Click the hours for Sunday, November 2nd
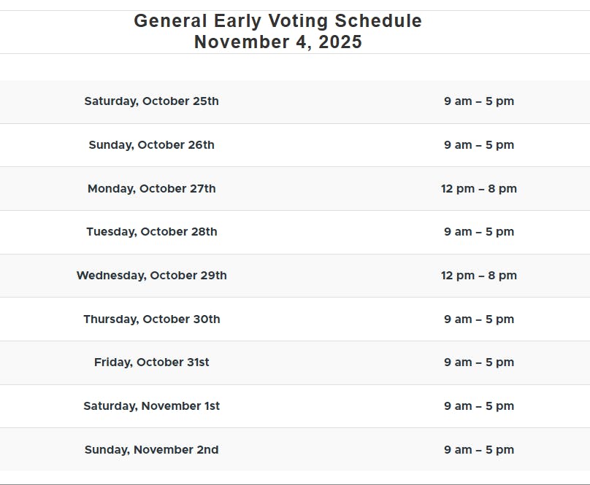 (x=479, y=450)
